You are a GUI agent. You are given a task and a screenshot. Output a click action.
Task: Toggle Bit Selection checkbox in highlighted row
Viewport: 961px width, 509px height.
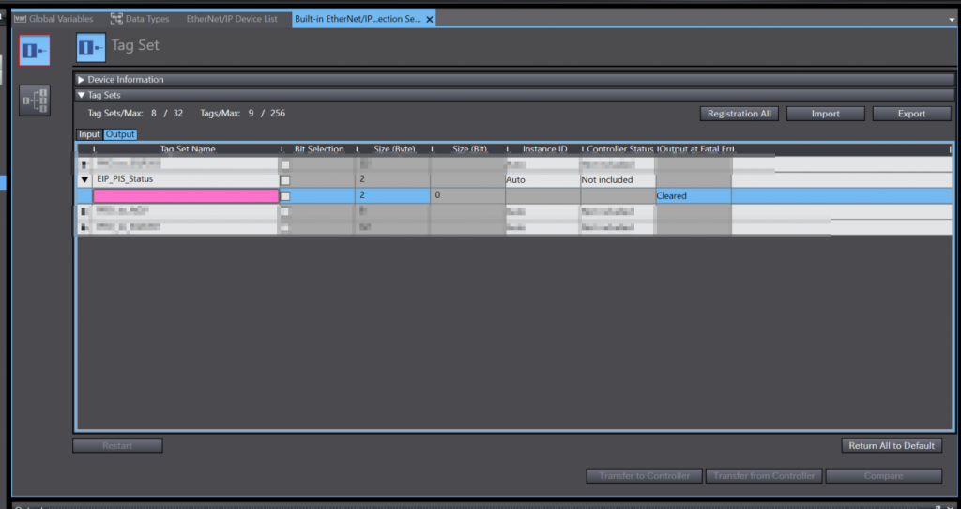point(285,196)
